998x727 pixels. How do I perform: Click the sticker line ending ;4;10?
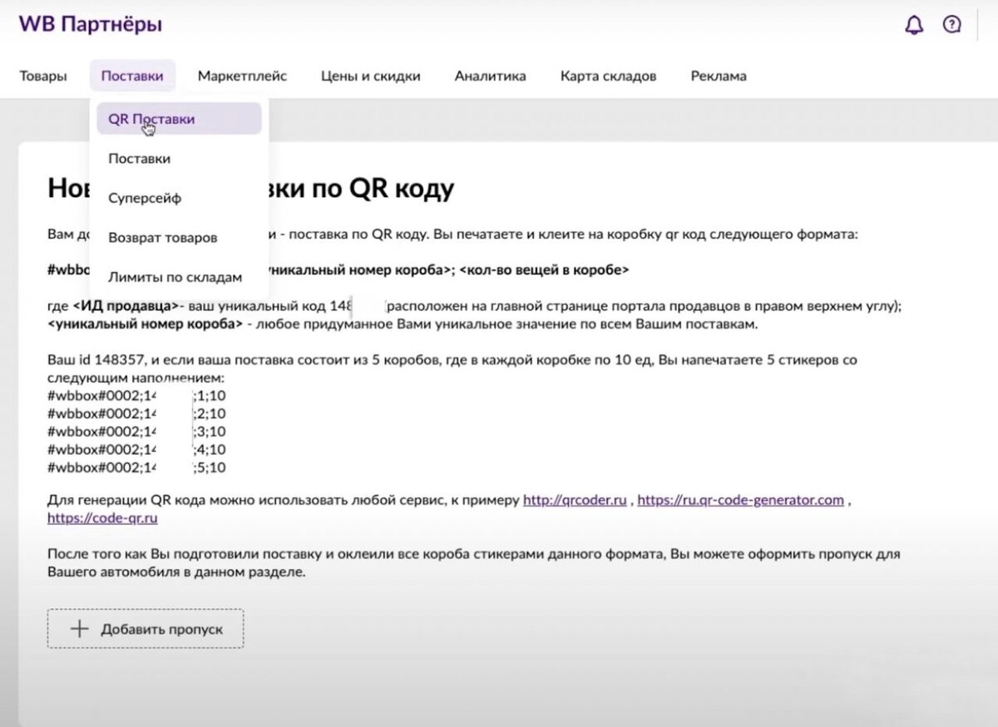pyautogui.click(x=137, y=449)
